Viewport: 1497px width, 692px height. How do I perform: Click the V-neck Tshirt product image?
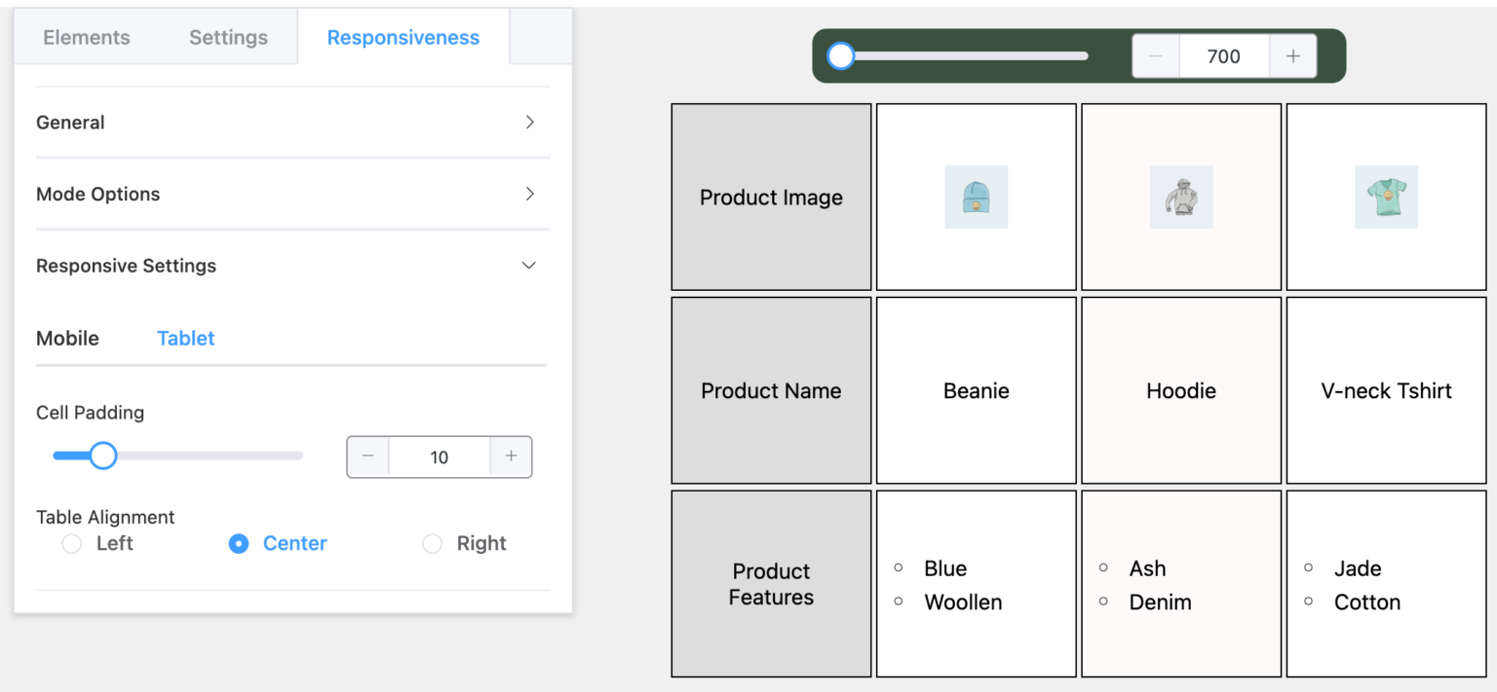[1386, 197]
